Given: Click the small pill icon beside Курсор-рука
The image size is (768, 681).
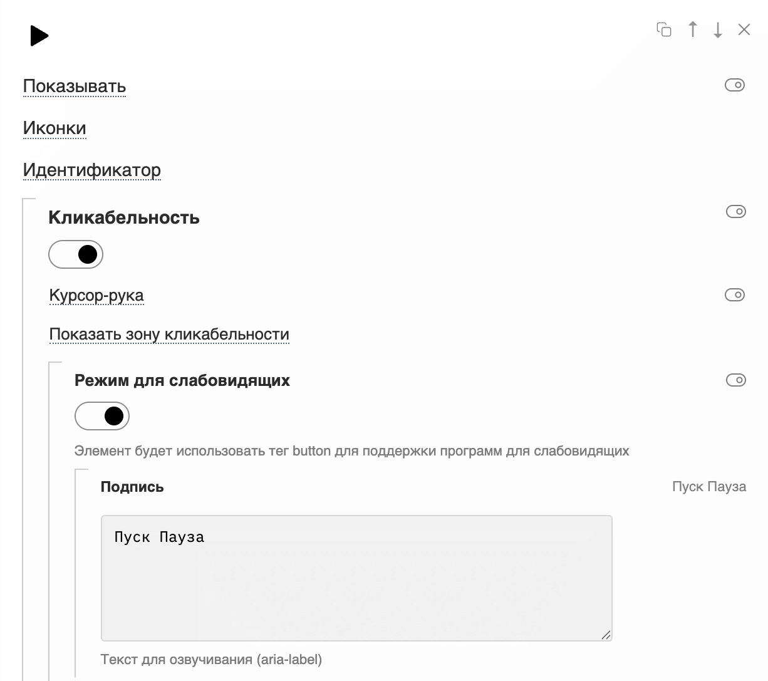Looking at the screenshot, I should (x=735, y=295).
